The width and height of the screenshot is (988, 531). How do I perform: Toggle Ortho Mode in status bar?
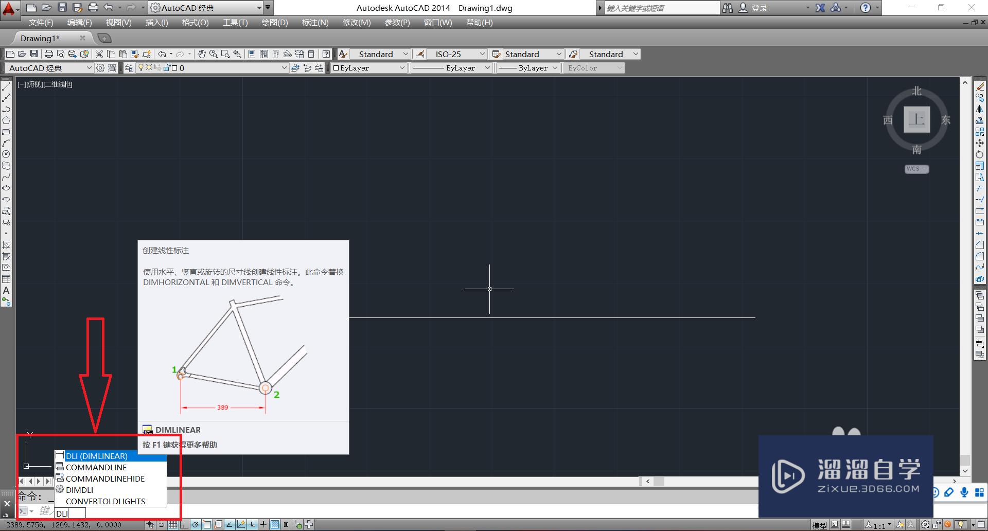(x=184, y=525)
